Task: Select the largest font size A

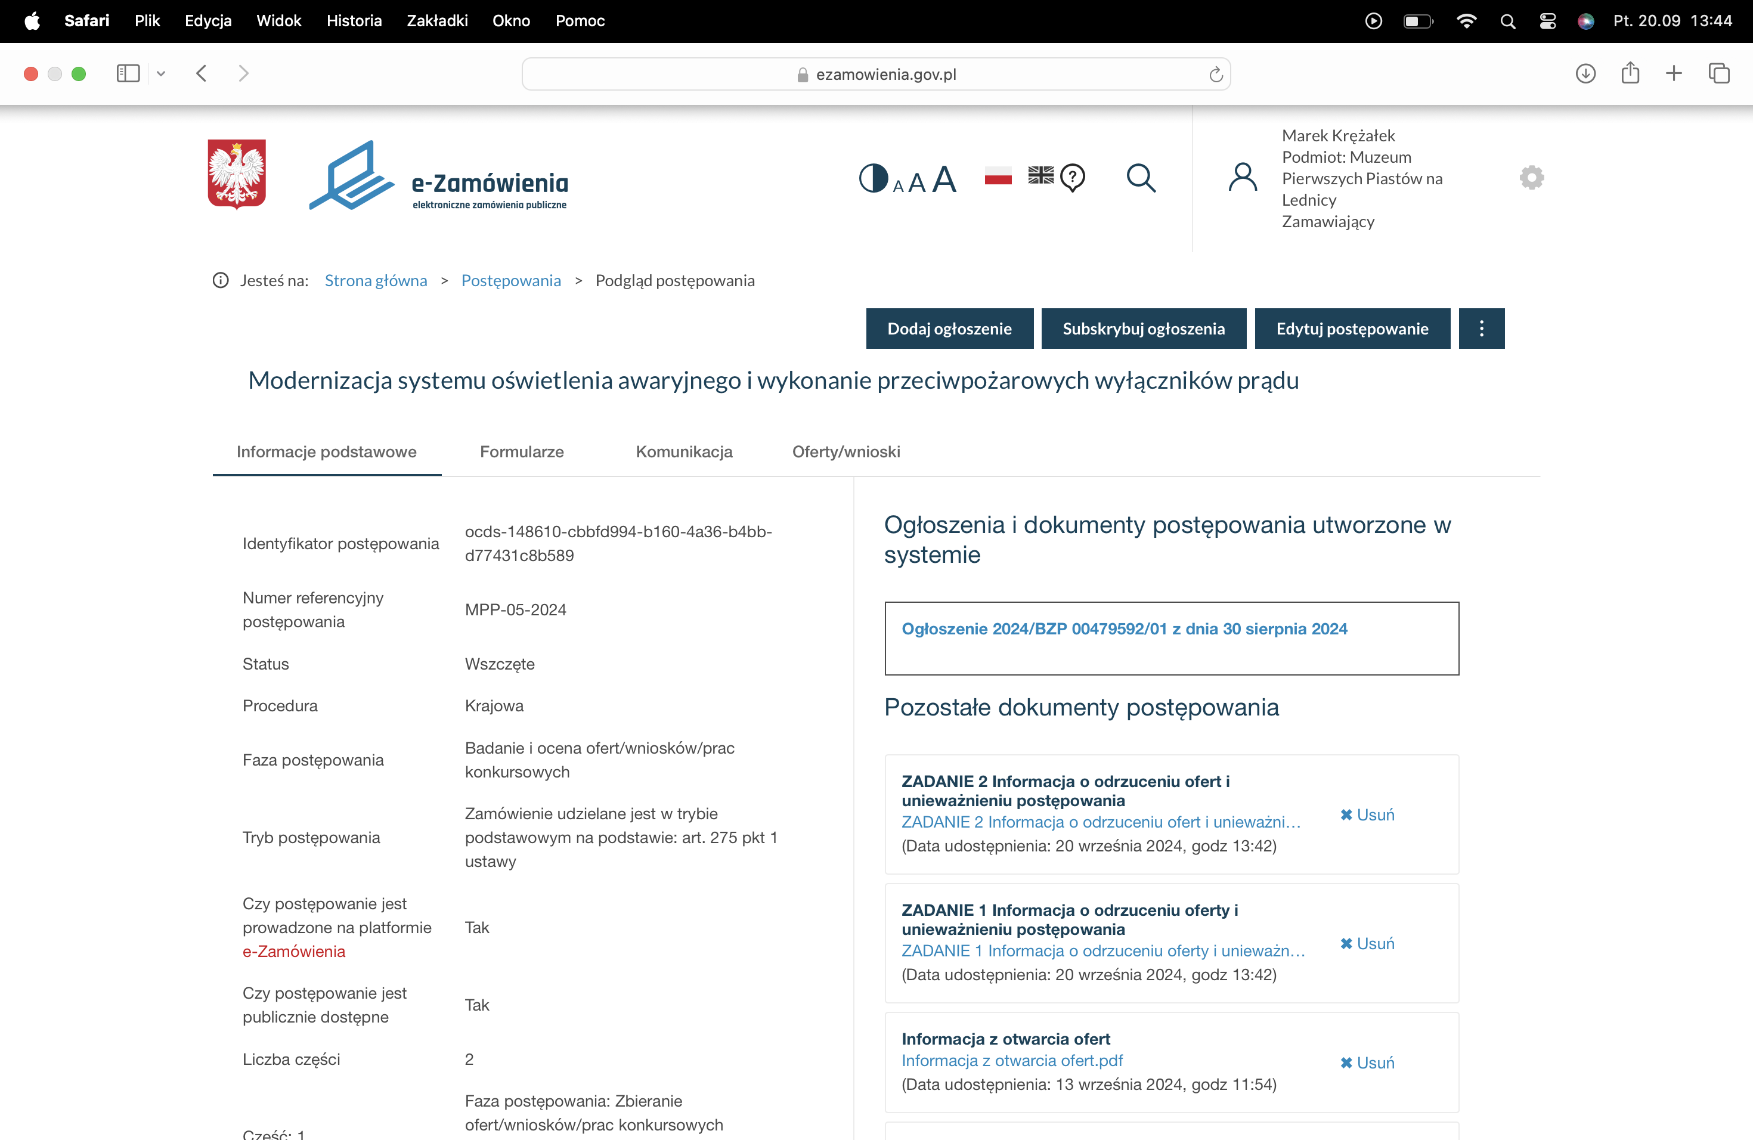Action: (944, 179)
